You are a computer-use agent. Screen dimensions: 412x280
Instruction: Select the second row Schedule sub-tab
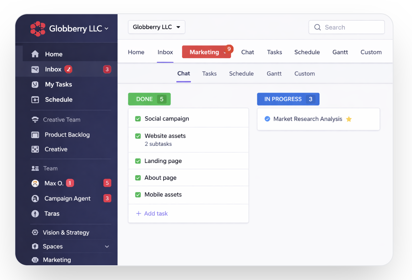[x=241, y=74]
